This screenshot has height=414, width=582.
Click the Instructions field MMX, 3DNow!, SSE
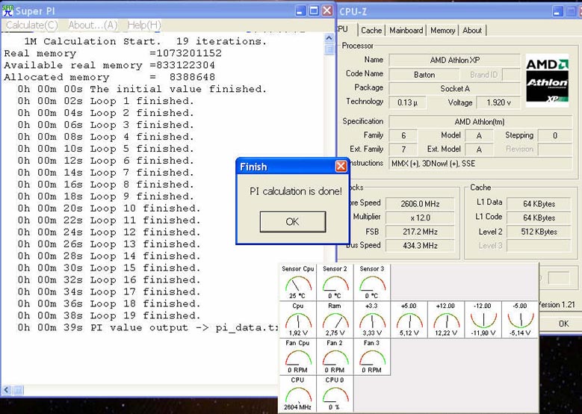480,164
